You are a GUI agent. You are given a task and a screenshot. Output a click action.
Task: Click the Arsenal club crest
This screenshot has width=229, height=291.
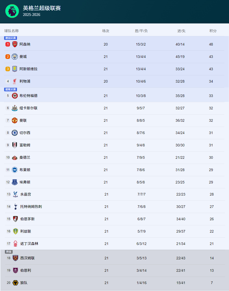(15, 44)
